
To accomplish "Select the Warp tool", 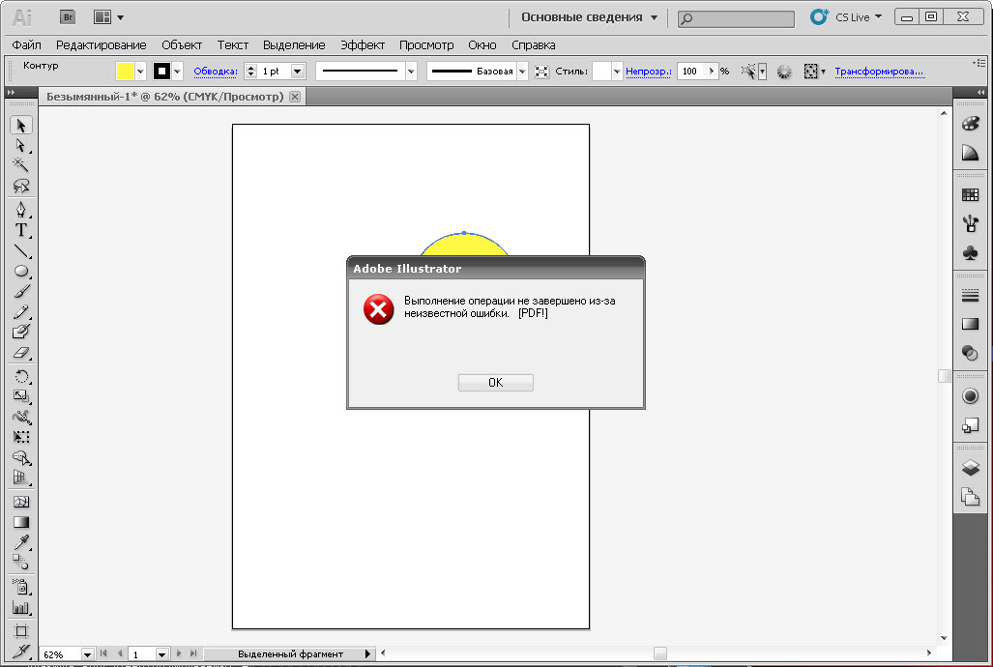I will click(x=21, y=417).
